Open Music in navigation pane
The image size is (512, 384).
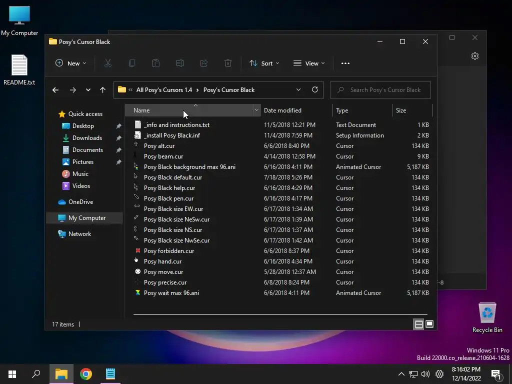tap(80, 174)
